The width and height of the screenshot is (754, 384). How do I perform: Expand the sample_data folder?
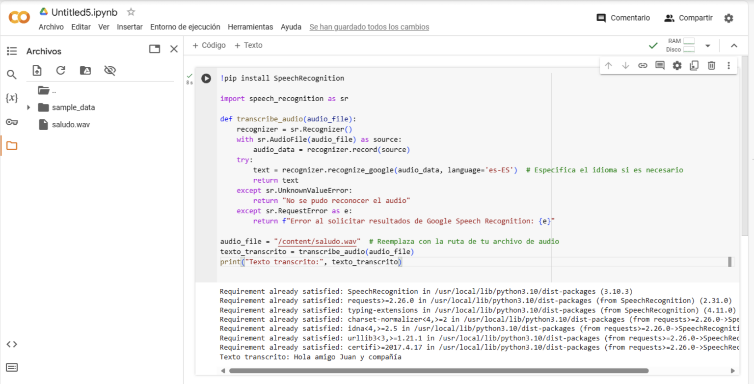(x=28, y=107)
